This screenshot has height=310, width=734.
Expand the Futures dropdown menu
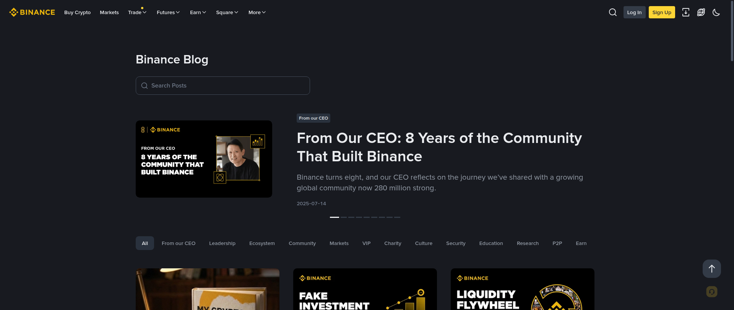tap(168, 12)
